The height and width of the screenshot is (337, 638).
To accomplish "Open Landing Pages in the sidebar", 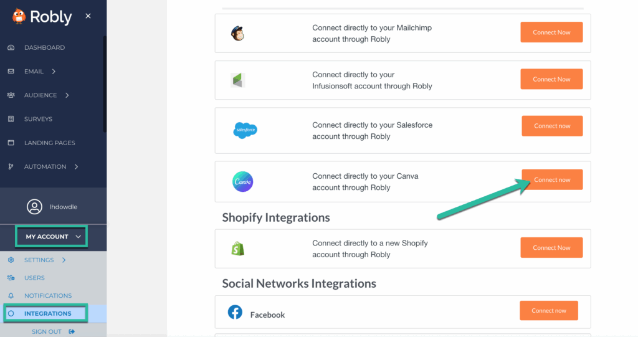I will 49,143.
